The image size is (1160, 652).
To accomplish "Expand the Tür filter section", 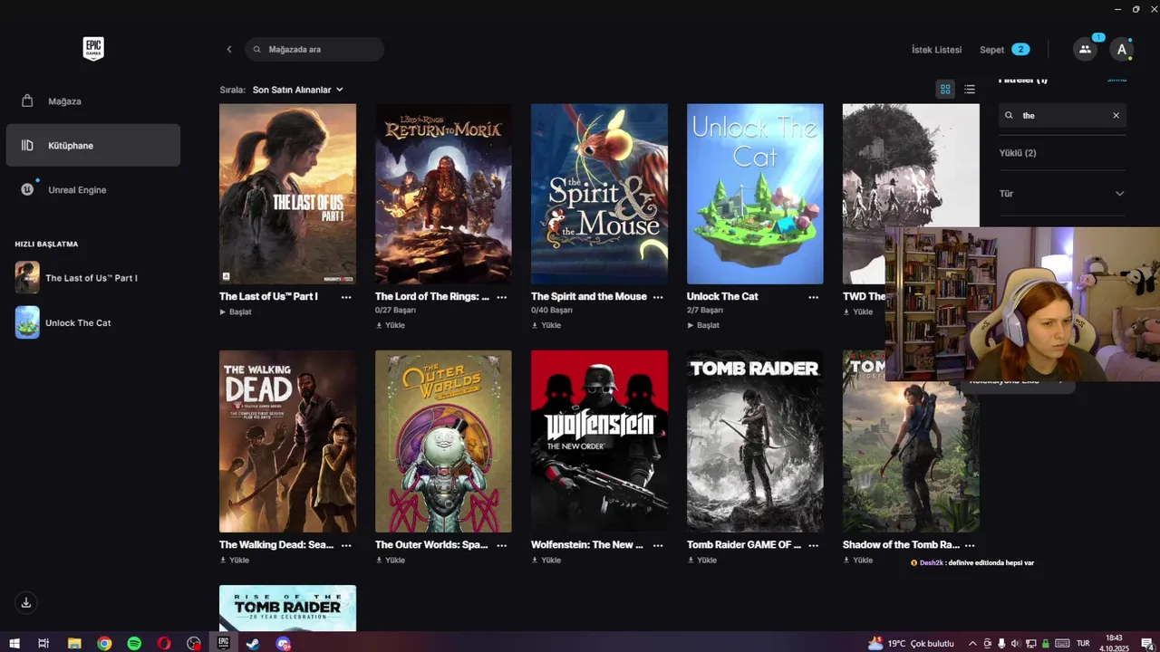I will click(x=1062, y=193).
